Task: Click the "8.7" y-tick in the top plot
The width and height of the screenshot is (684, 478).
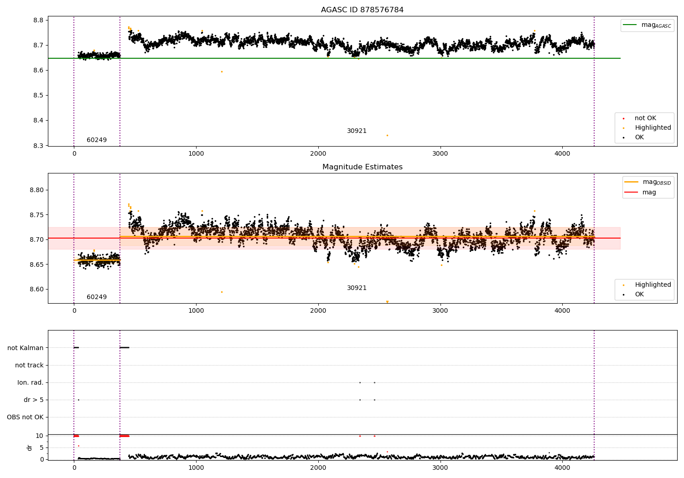Action: (39, 45)
